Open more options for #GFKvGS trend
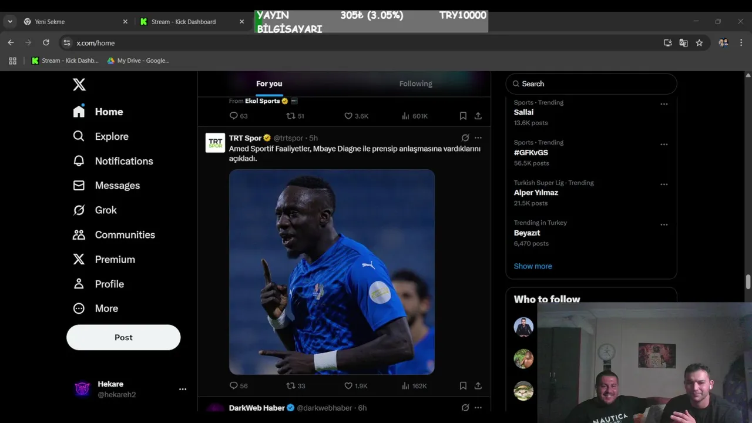This screenshot has height=423, width=752. (x=664, y=144)
